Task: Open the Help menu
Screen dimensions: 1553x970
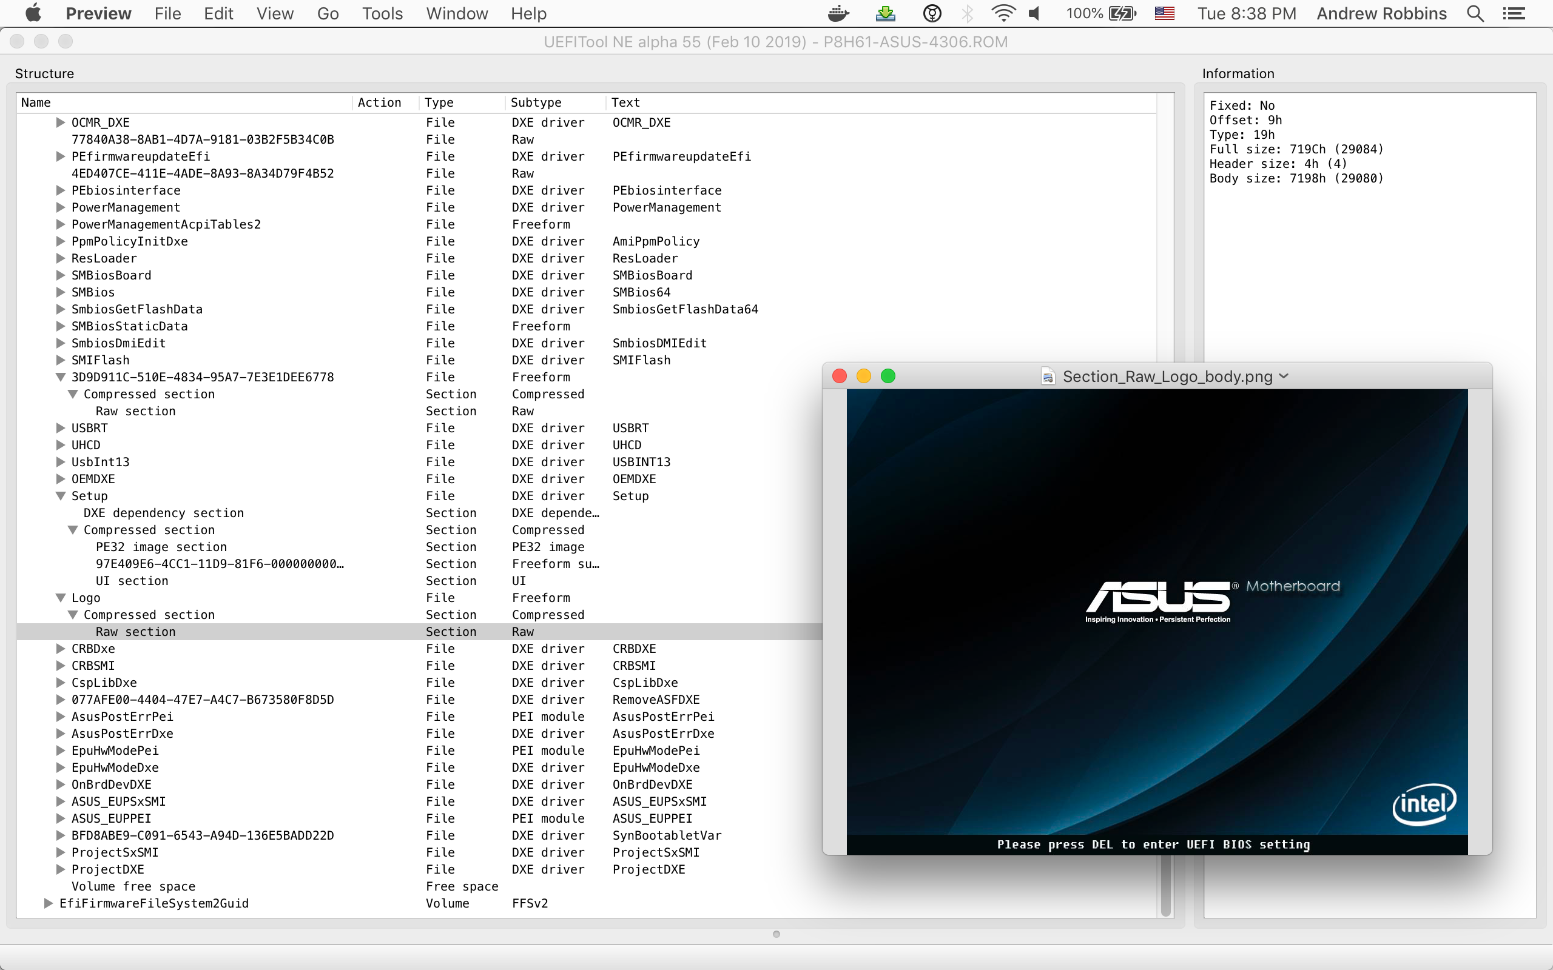Action: tap(528, 13)
